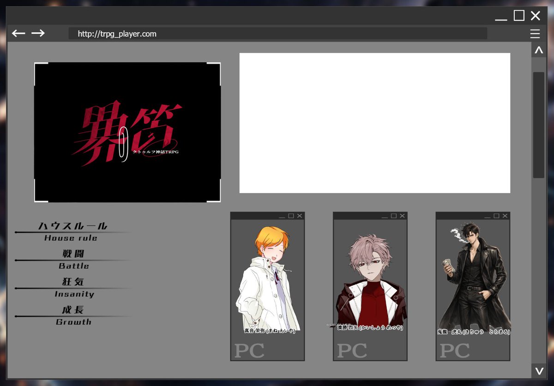Click the URL address bar
554x386 pixels.
pyautogui.click(x=277, y=34)
